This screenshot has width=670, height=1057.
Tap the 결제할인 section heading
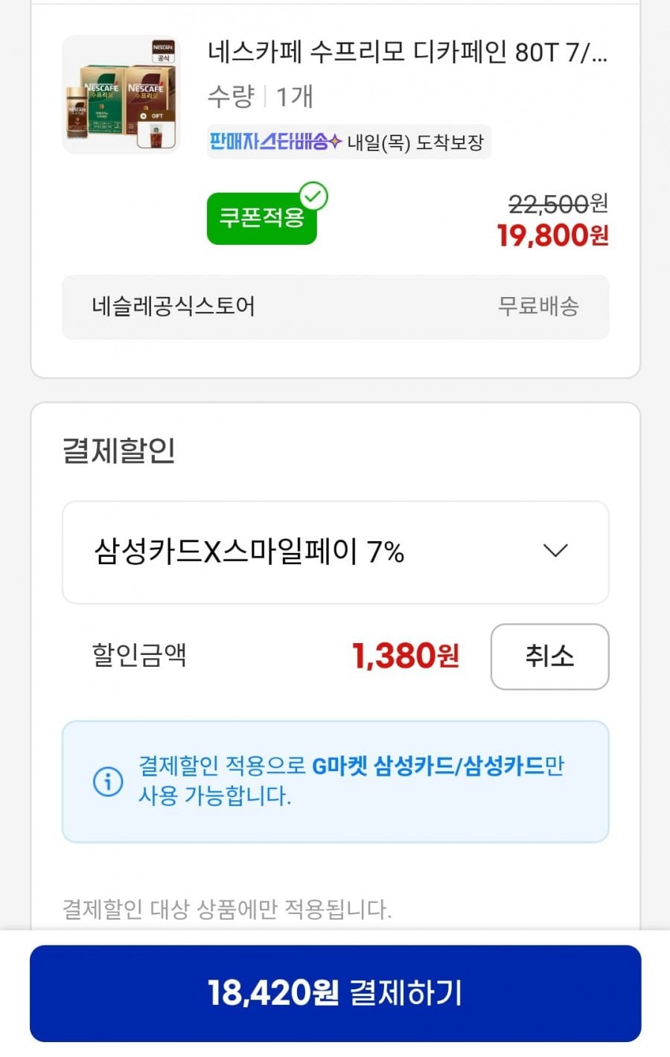119,450
